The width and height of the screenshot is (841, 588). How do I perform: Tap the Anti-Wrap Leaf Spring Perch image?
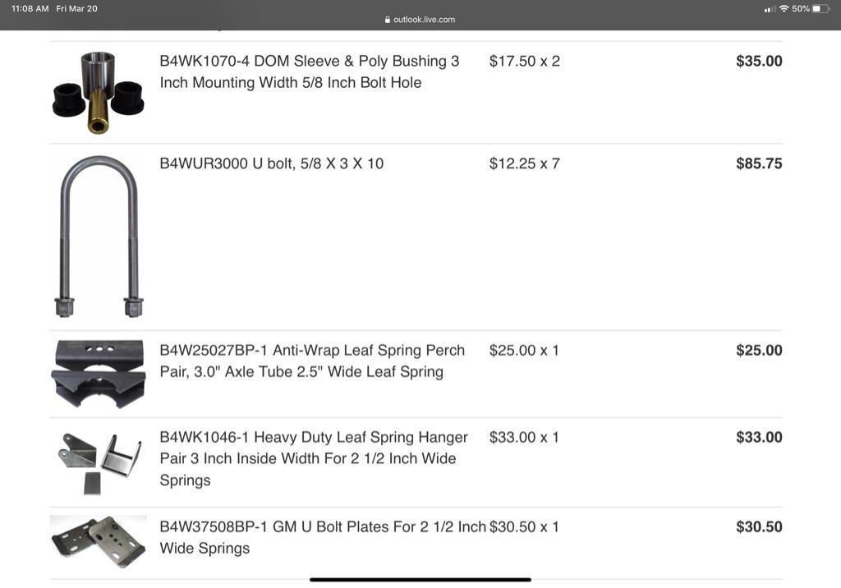[x=98, y=374]
